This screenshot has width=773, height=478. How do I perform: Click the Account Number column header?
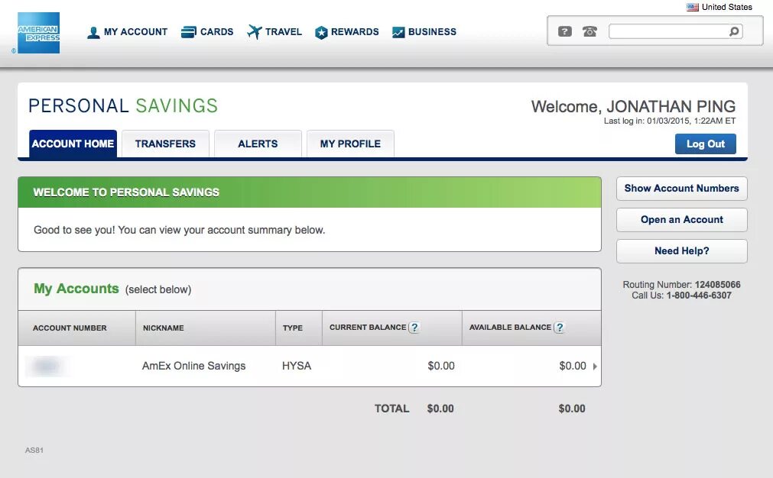pyautogui.click(x=70, y=328)
